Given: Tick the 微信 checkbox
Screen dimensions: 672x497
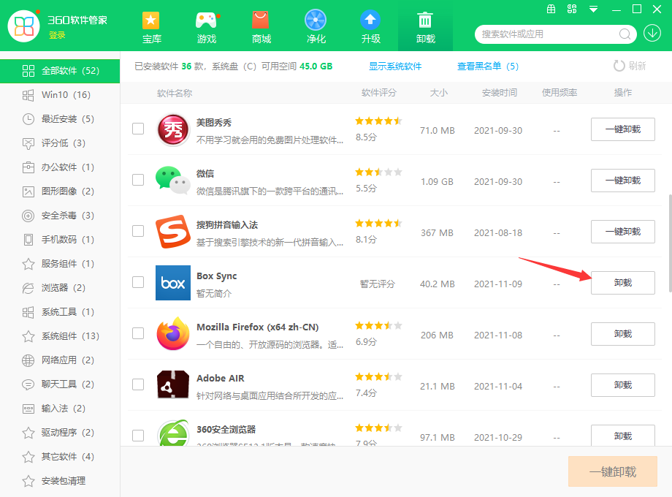Looking at the screenshot, I should [138, 180].
